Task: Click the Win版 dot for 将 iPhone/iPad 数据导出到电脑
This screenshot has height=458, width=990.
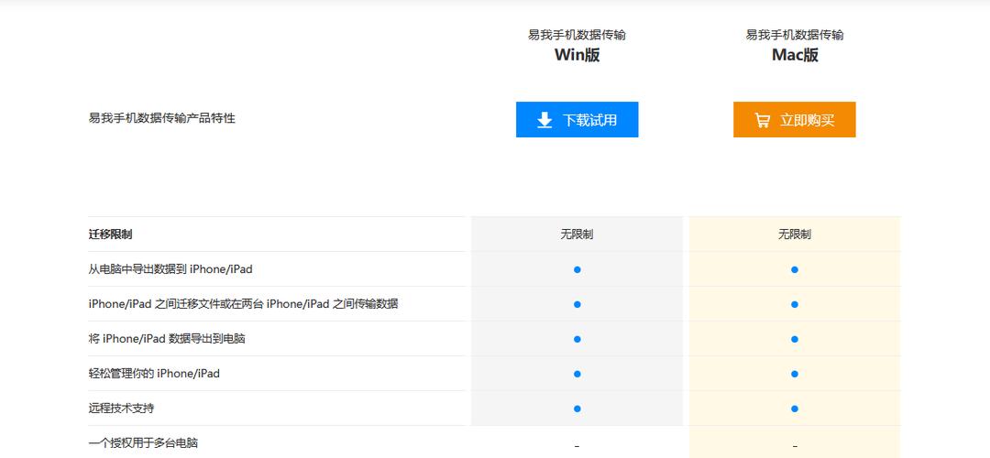Action: (x=577, y=339)
